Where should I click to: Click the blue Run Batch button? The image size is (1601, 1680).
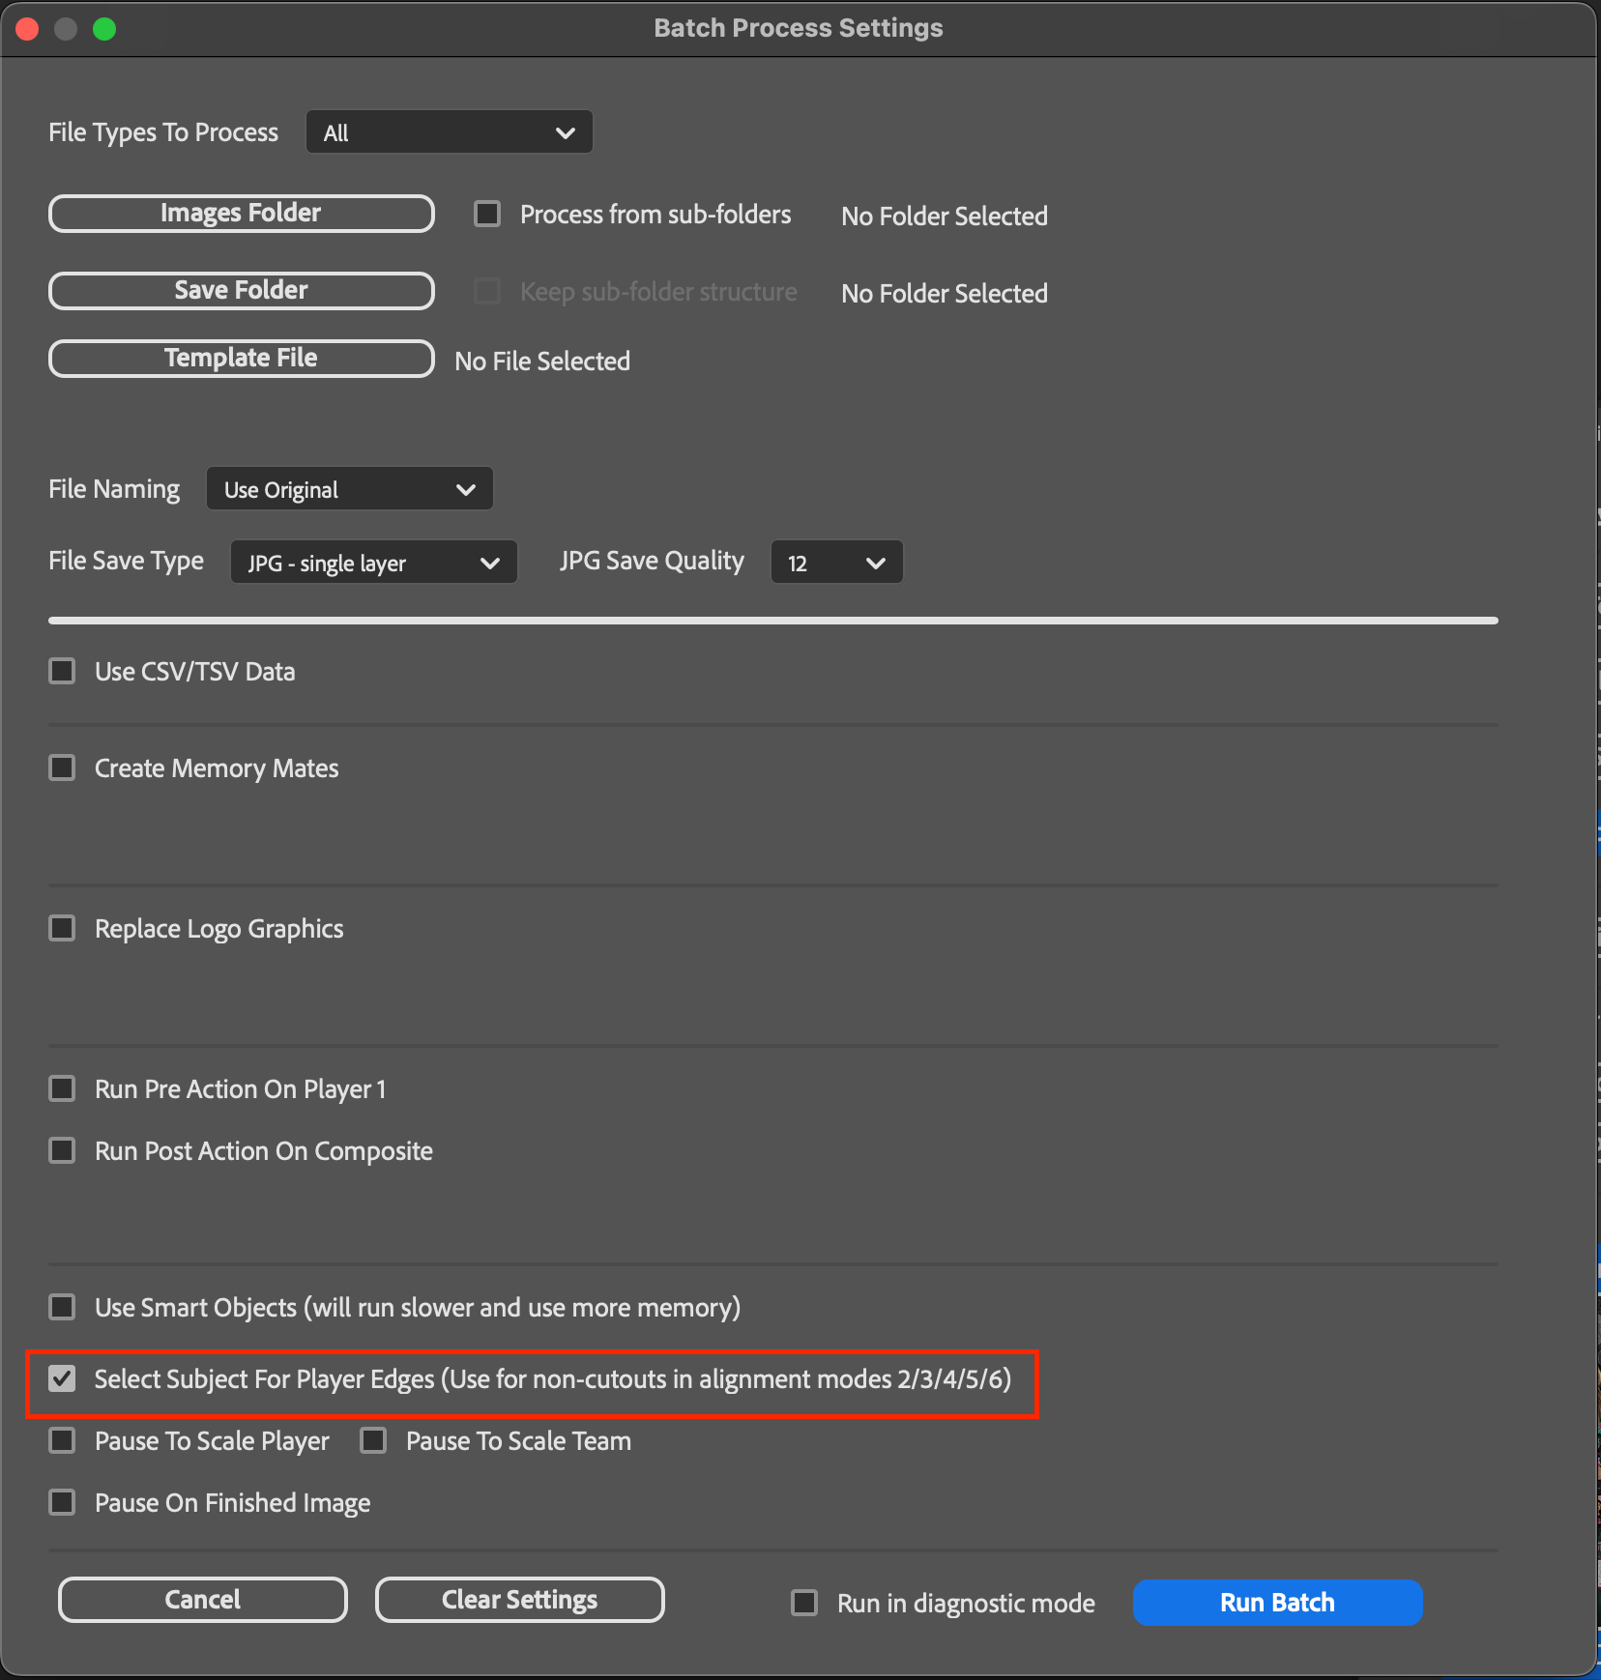coord(1276,1603)
